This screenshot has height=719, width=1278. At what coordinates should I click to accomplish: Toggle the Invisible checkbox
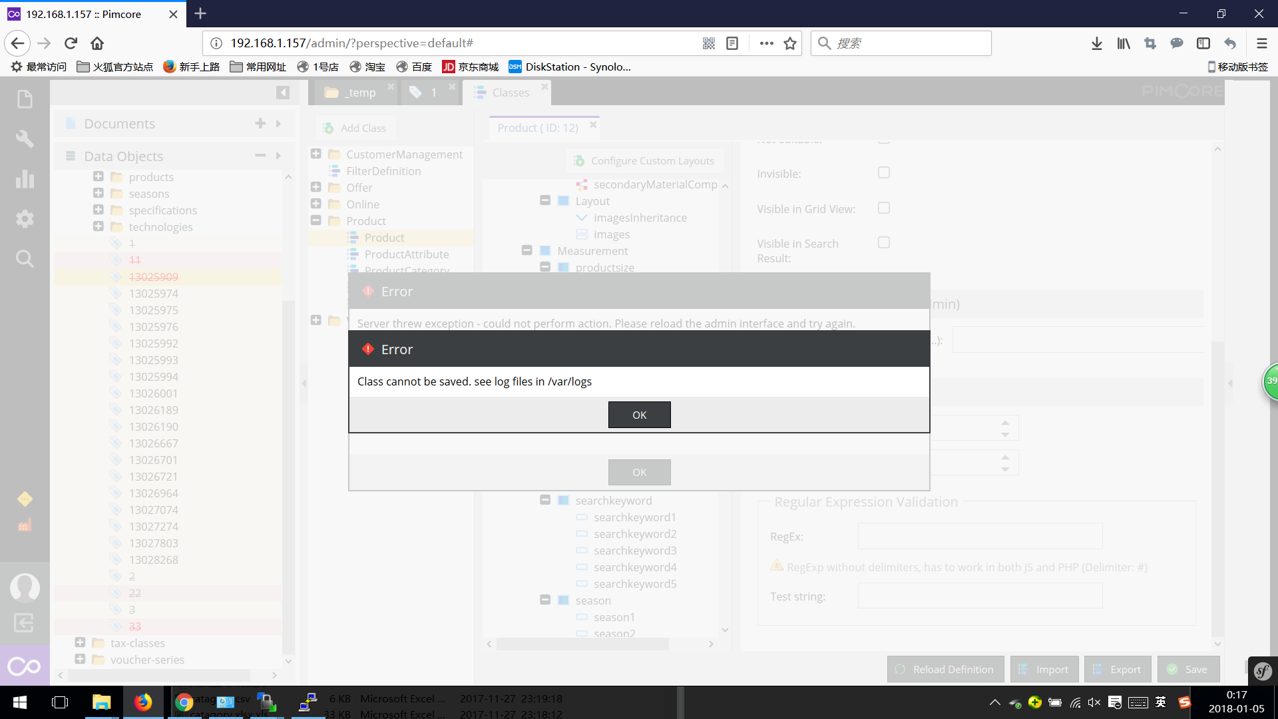[x=883, y=172]
